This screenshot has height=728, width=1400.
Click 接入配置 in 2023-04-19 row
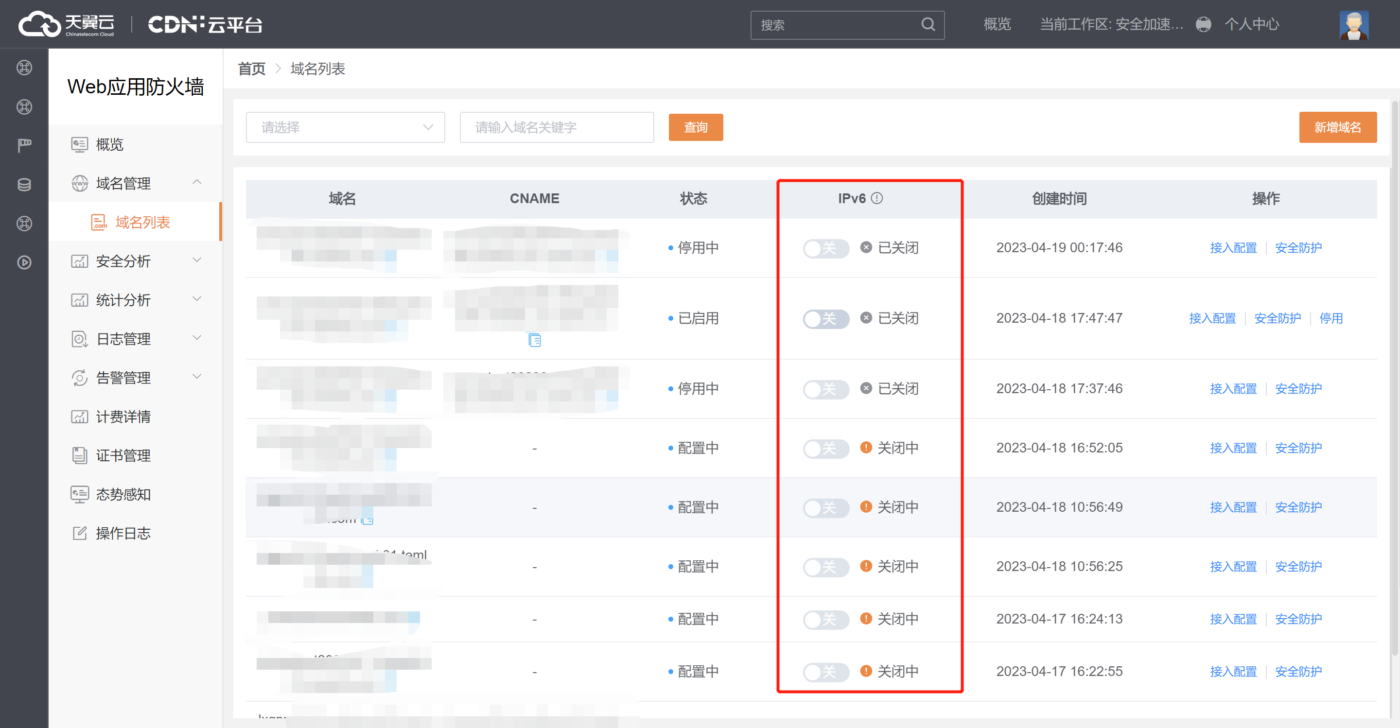pos(1233,248)
